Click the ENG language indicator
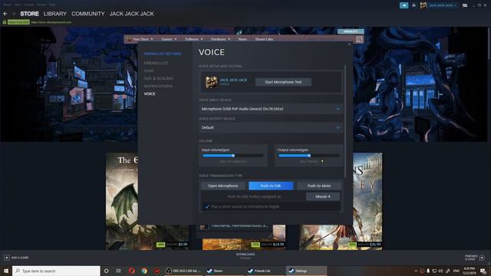491x276 pixels. pos(456,271)
